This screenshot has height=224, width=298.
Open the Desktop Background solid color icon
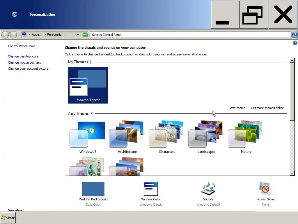click(93, 189)
